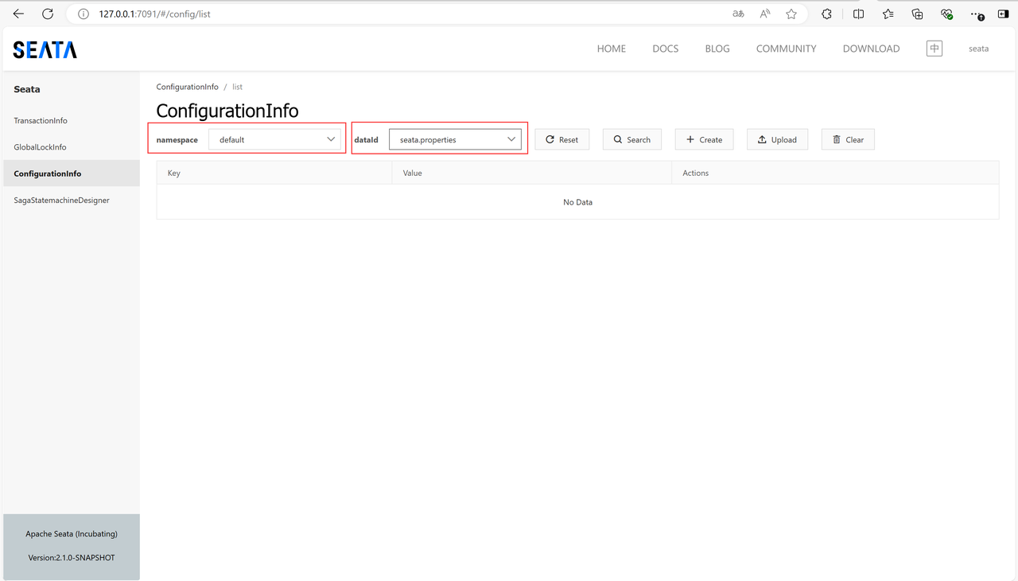The height and width of the screenshot is (581, 1018).
Task: Open the split screen browser icon
Action: (858, 14)
